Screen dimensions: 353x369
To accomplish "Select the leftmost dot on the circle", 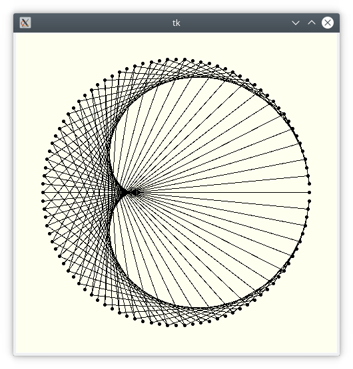I will (43, 193).
